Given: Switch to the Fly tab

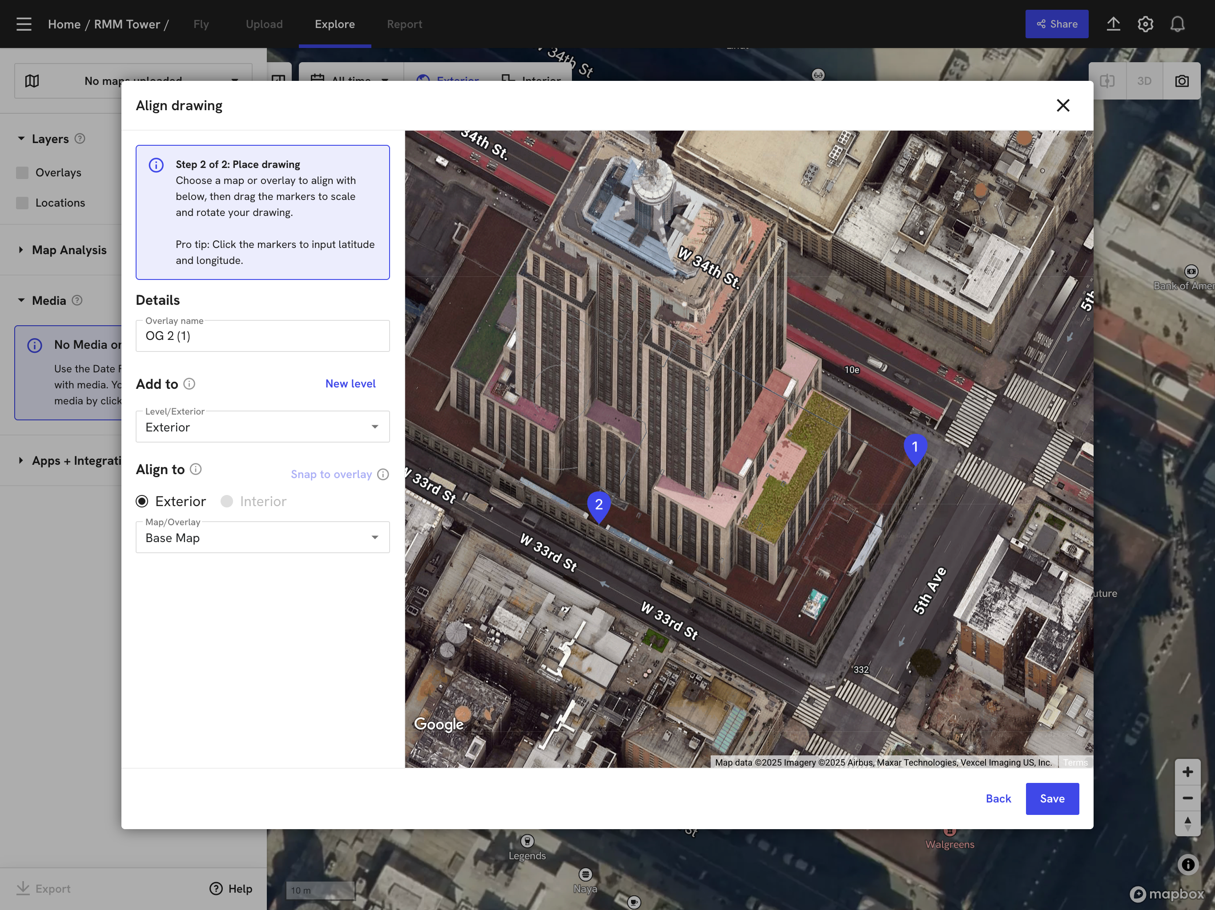Looking at the screenshot, I should [201, 24].
